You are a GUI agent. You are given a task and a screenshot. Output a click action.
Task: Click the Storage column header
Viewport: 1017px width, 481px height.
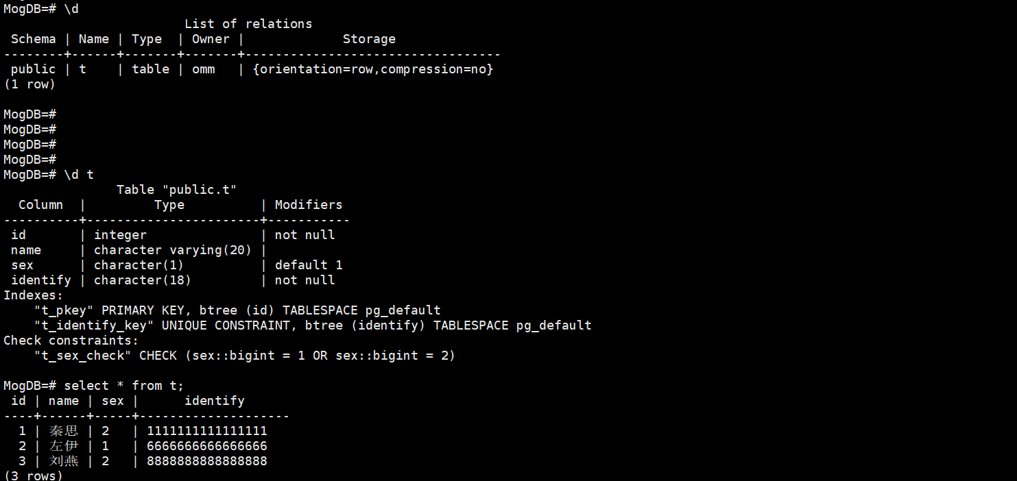pos(369,39)
